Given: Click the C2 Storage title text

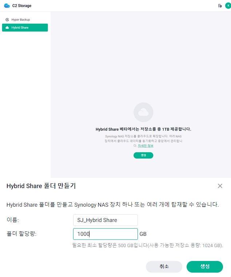Looking at the screenshot, I should pos(22,6).
